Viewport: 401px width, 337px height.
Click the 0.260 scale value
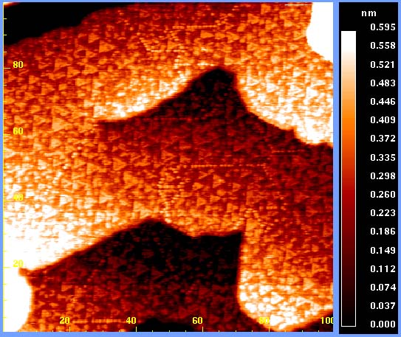[x=383, y=195]
